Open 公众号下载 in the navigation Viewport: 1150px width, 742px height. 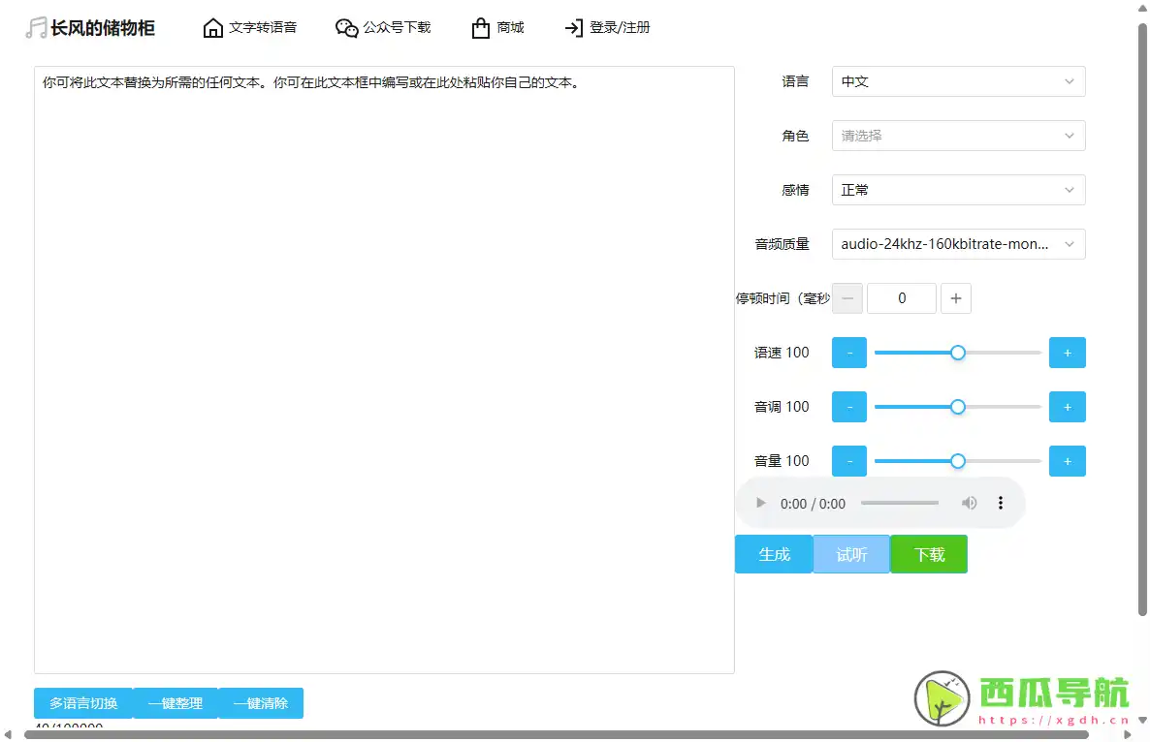click(x=397, y=28)
